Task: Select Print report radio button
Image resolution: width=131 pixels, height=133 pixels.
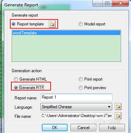Action: [81, 79]
